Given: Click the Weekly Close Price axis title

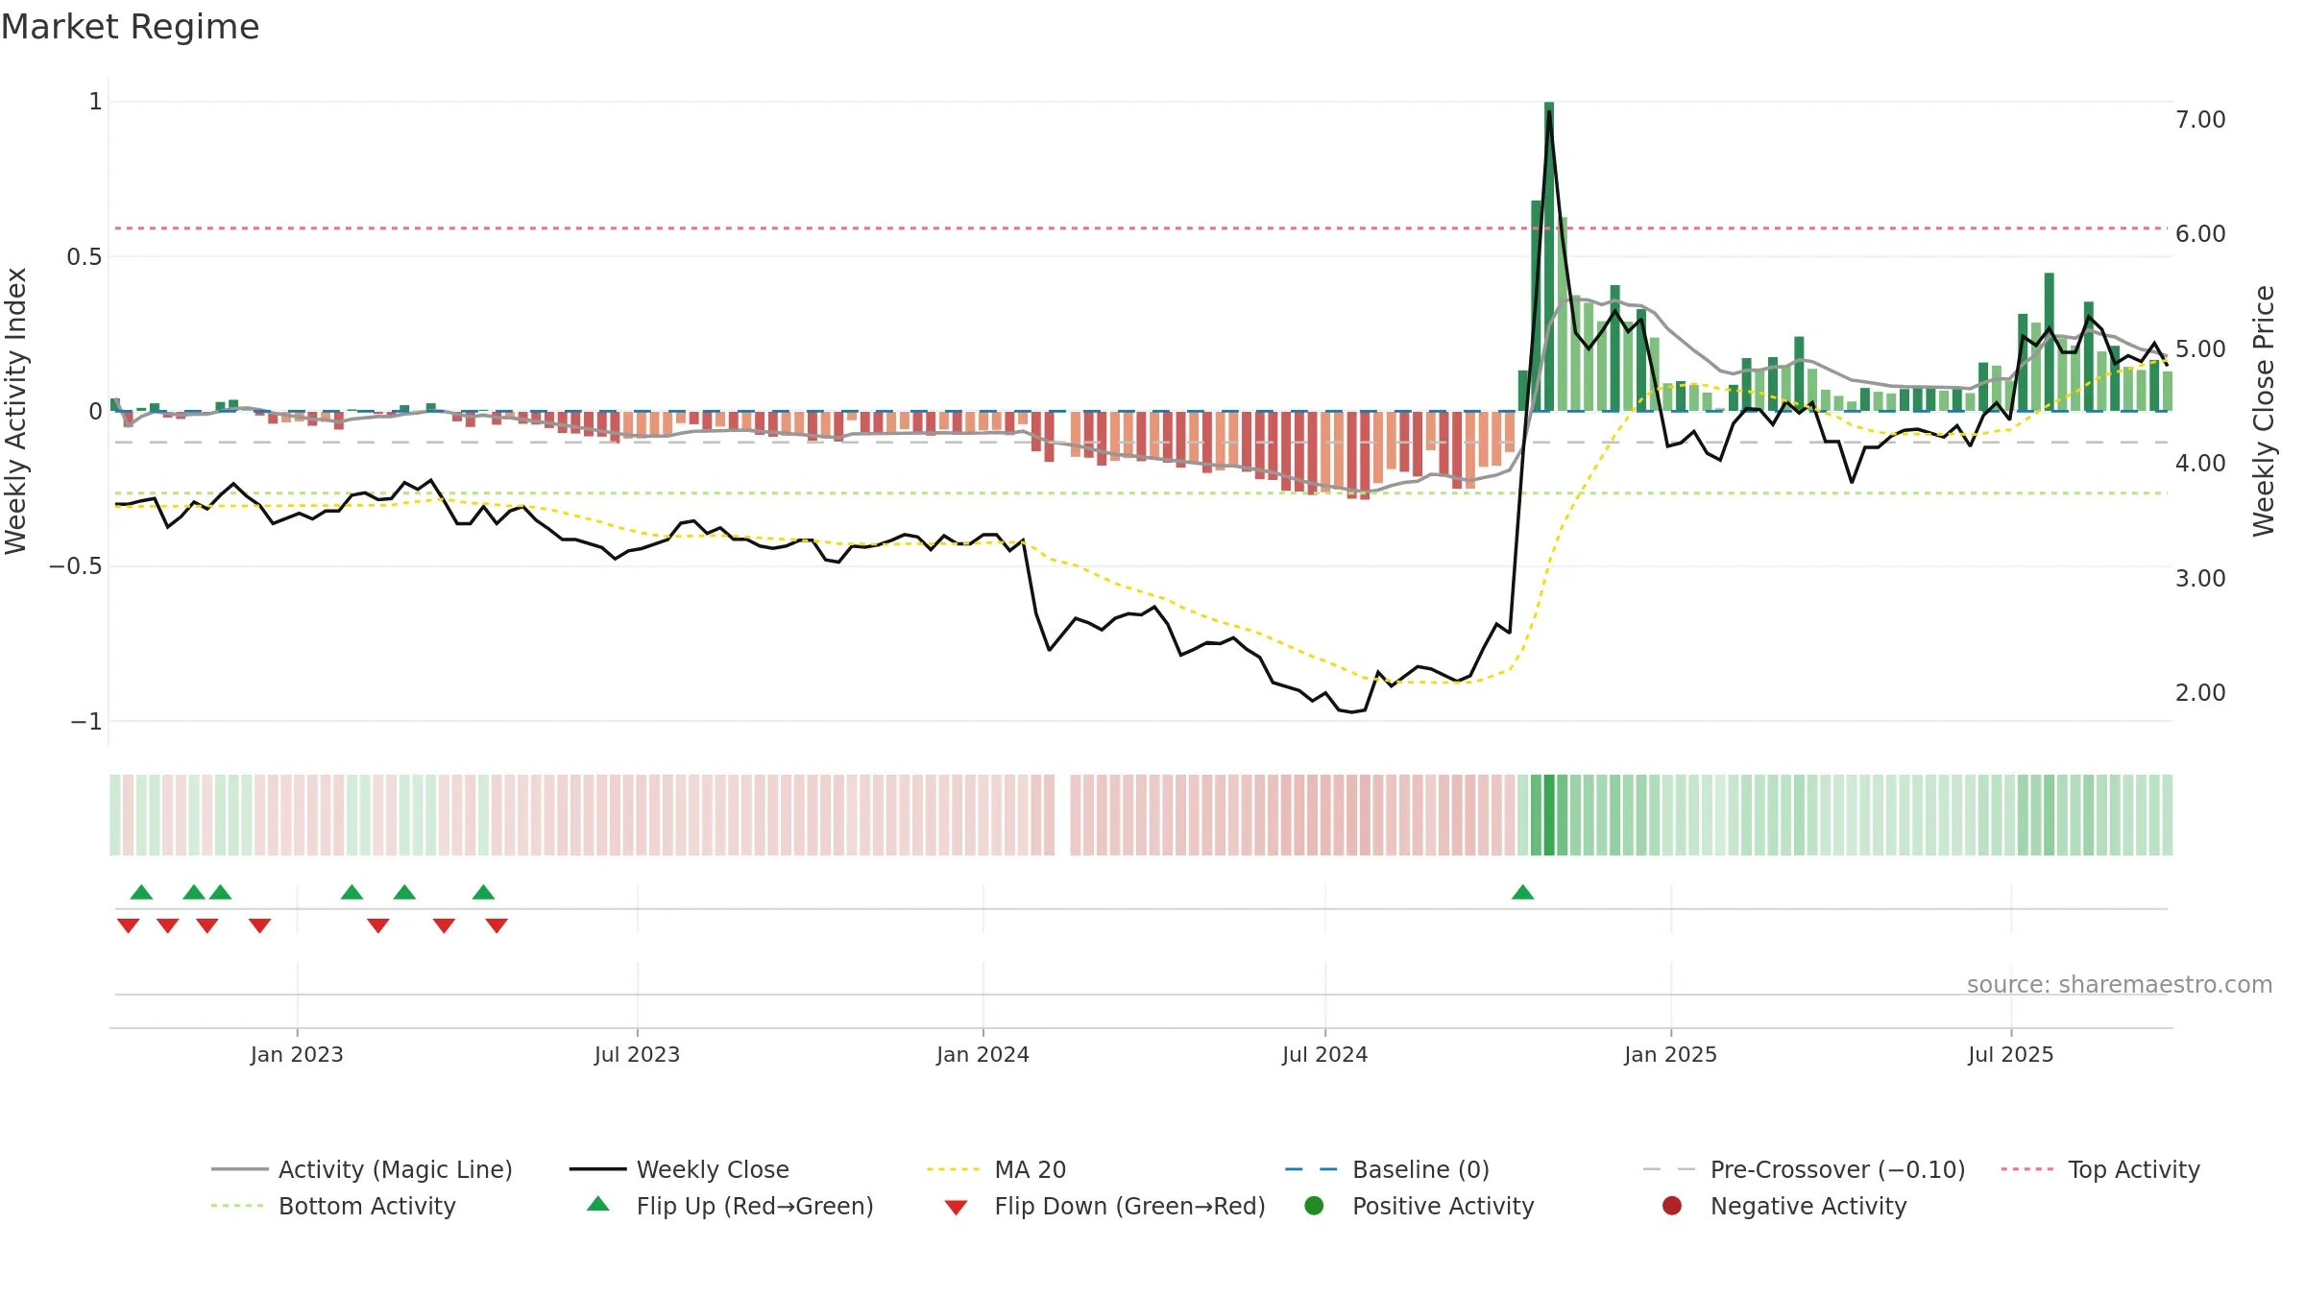Looking at the screenshot, I should [x=2264, y=411].
